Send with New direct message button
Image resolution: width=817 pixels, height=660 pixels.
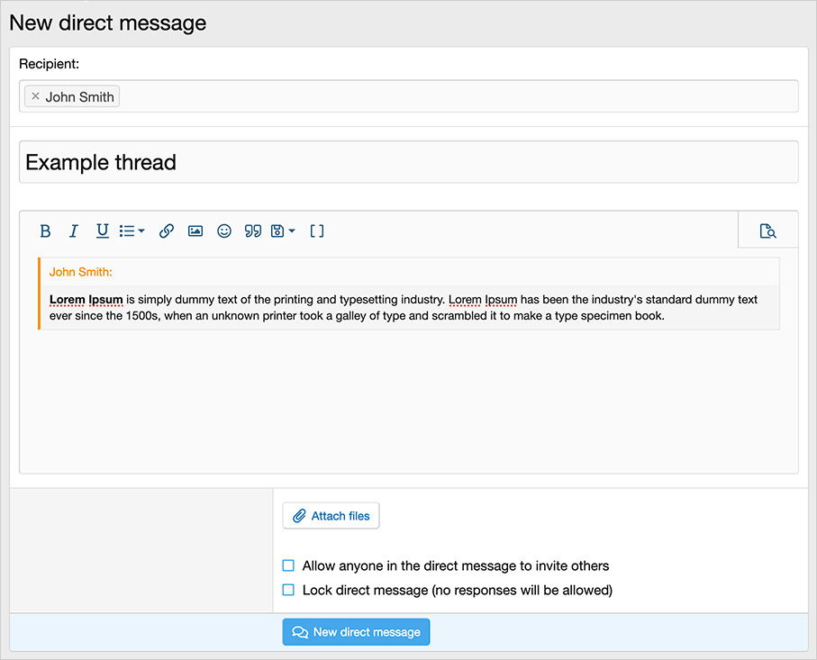coord(357,632)
